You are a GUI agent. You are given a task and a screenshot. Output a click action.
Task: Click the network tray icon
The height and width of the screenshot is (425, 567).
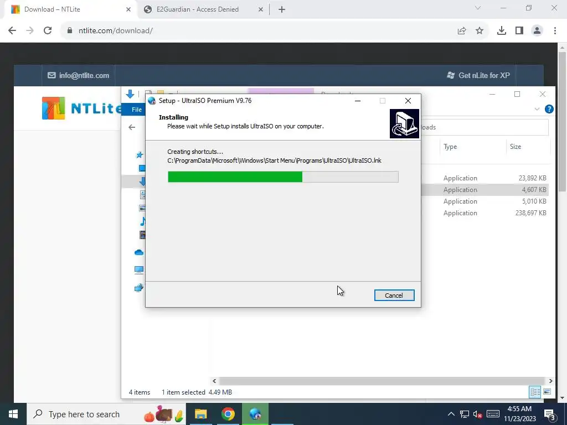tap(465, 414)
